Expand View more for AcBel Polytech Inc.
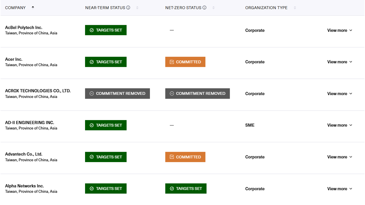 pos(340,30)
